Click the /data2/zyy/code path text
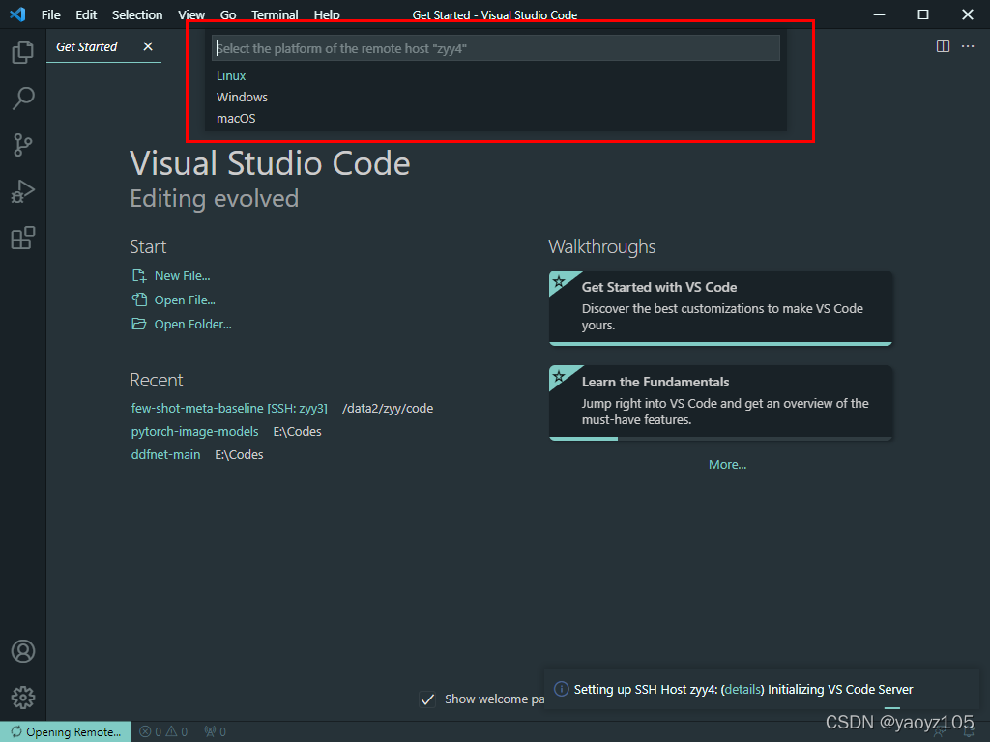 tap(388, 409)
